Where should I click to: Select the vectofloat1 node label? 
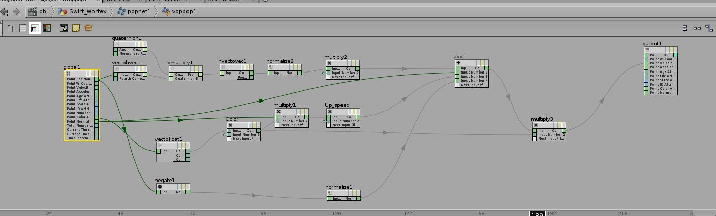tap(169, 139)
